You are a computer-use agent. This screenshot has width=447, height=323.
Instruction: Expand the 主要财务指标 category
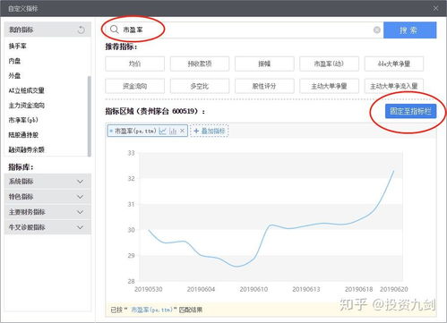pos(47,212)
